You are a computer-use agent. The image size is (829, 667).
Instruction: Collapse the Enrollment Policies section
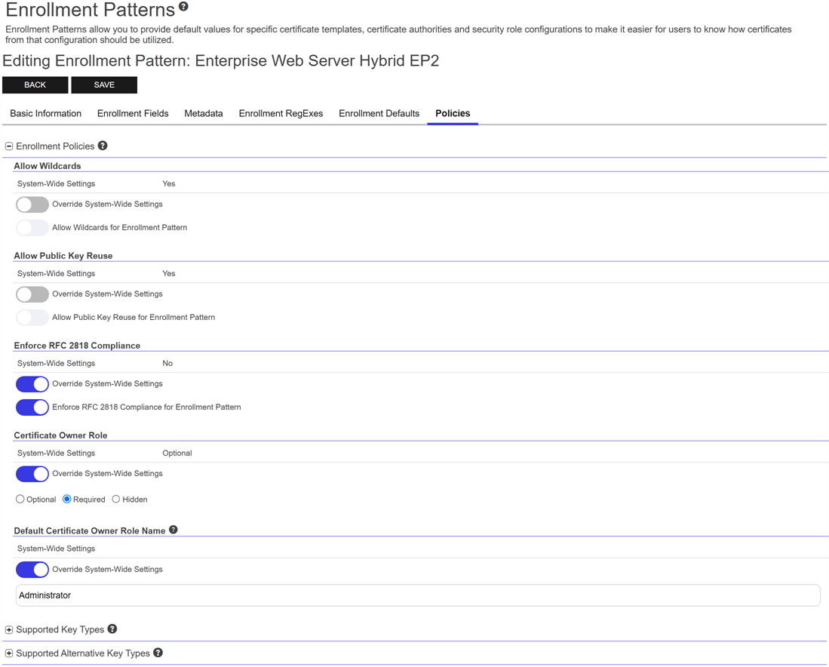(9, 146)
